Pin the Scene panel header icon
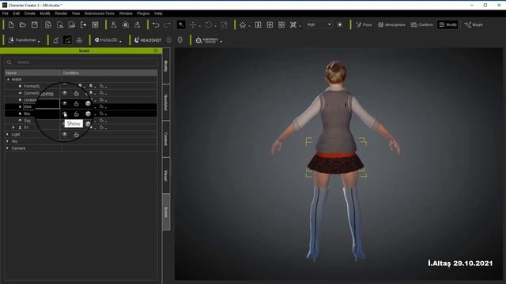This screenshot has height=284, width=506. pyautogui.click(x=156, y=50)
